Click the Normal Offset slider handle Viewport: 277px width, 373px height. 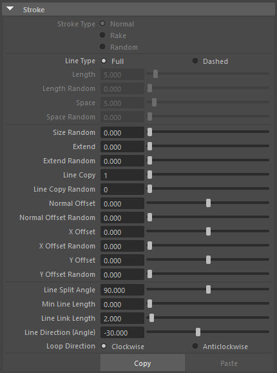click(208, 203)
